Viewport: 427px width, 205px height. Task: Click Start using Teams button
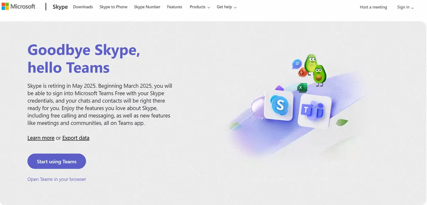pos(57,161)
